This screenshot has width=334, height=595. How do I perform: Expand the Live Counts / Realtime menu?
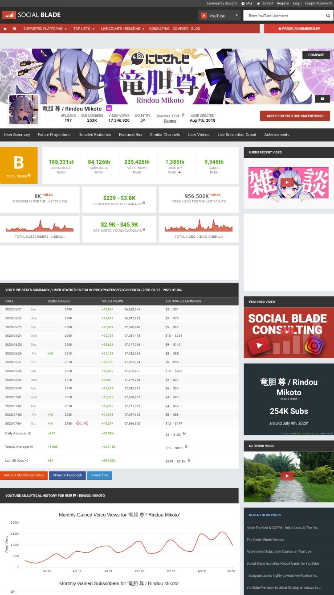click(x=123, y=29)
